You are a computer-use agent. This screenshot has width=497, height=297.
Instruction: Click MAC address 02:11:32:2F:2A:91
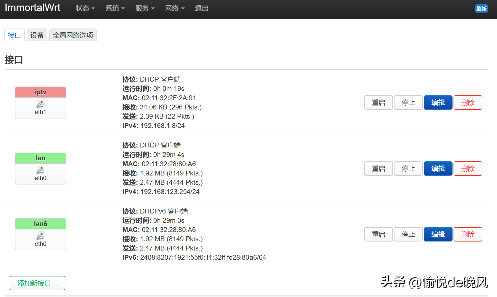pos(169,98)
